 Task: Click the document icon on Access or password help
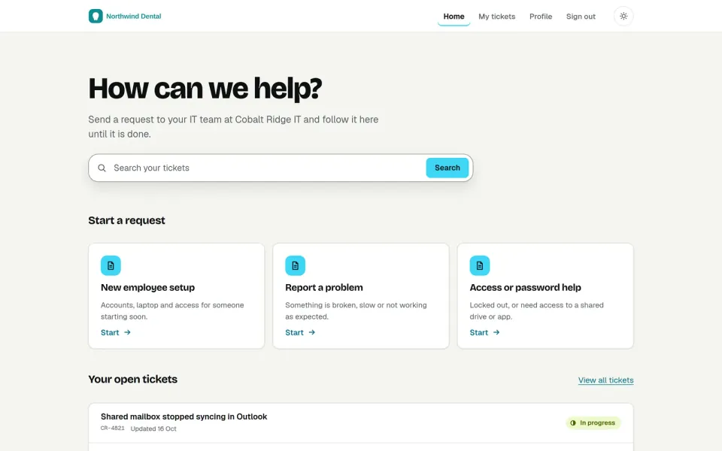479,265
